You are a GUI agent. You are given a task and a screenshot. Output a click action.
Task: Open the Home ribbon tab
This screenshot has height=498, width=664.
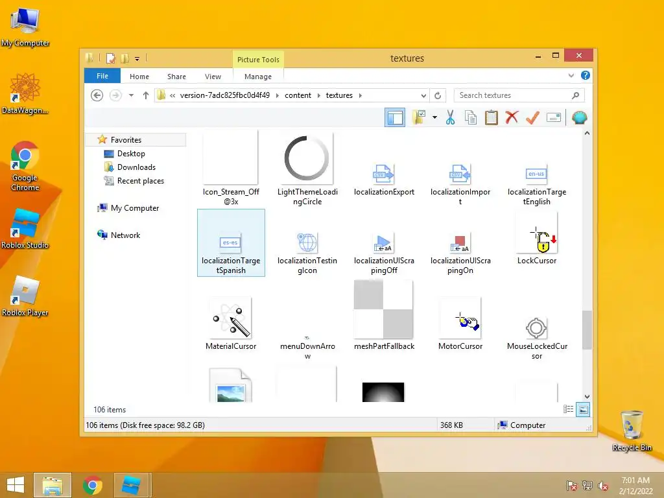tap(139, 77)
